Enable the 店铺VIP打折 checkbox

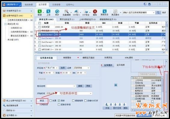[x=85, y=100]
